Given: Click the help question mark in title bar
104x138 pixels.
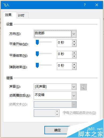Looking at the screenshot, I should [85, 5].
